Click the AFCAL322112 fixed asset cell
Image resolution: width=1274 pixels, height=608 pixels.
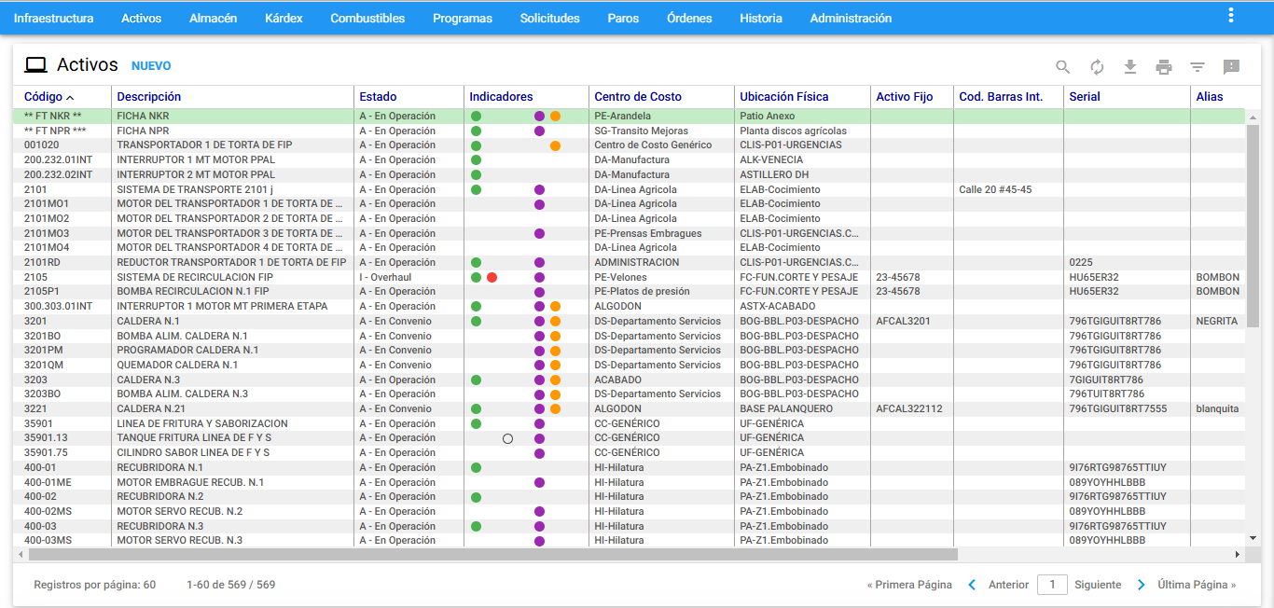[x=909, y=408]
